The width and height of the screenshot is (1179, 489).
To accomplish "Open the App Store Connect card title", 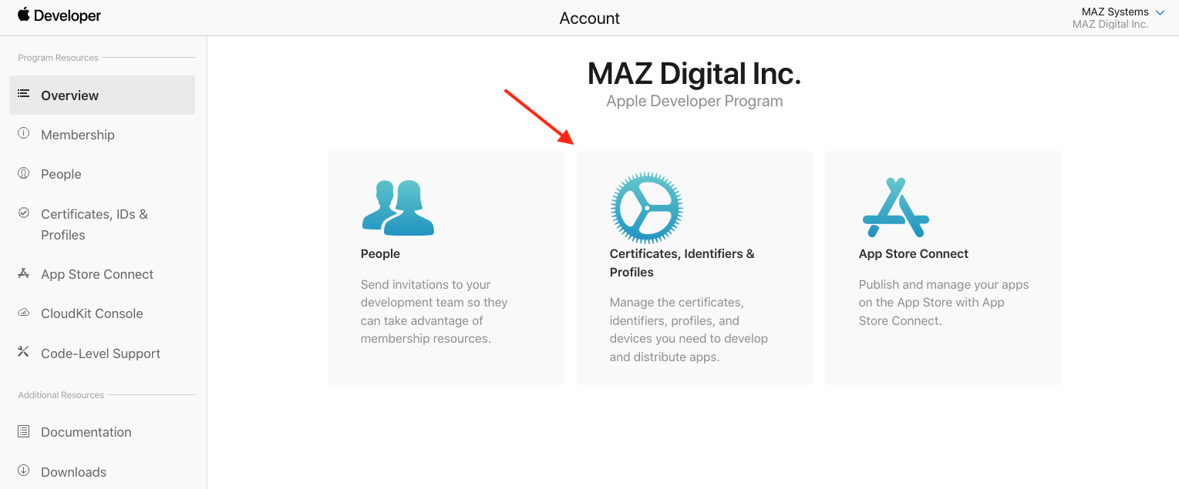I will (x=914, y=253).
